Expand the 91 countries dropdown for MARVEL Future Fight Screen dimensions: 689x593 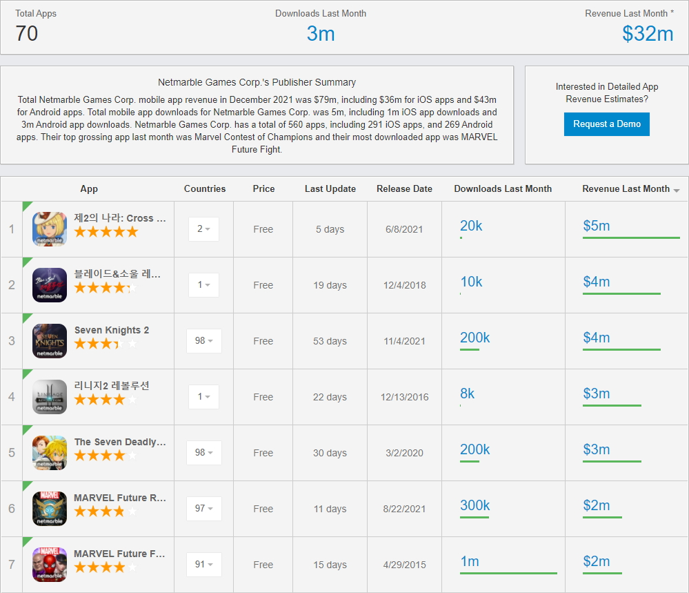pyautogui.click(x=204, y=564)
